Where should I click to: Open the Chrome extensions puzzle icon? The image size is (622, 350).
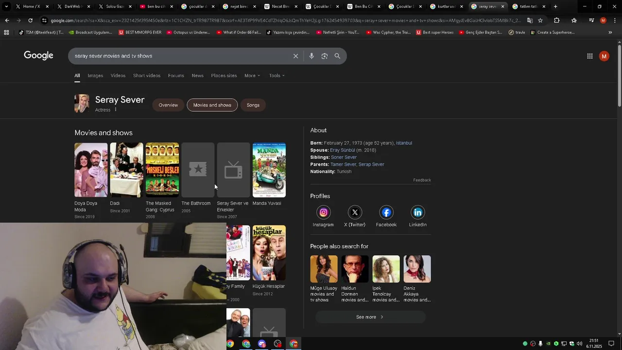556,20
